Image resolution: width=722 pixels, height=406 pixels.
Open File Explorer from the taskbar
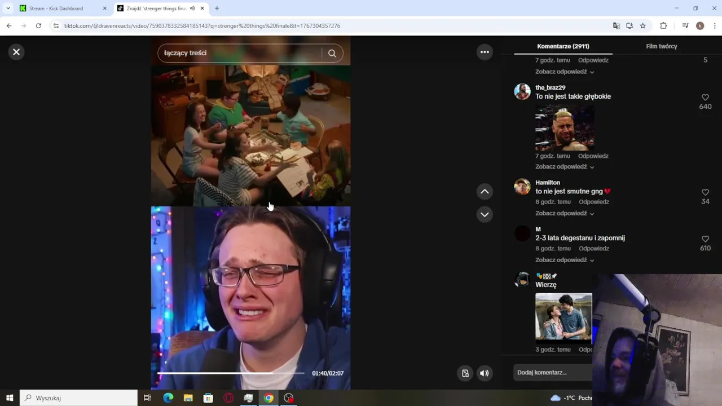point(188,398)
